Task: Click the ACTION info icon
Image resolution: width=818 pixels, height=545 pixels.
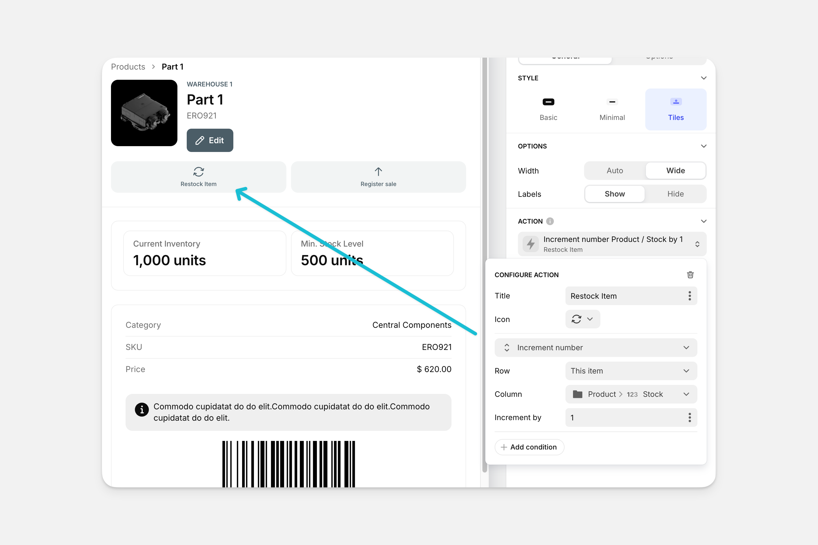Action: [x=550, y=221]
